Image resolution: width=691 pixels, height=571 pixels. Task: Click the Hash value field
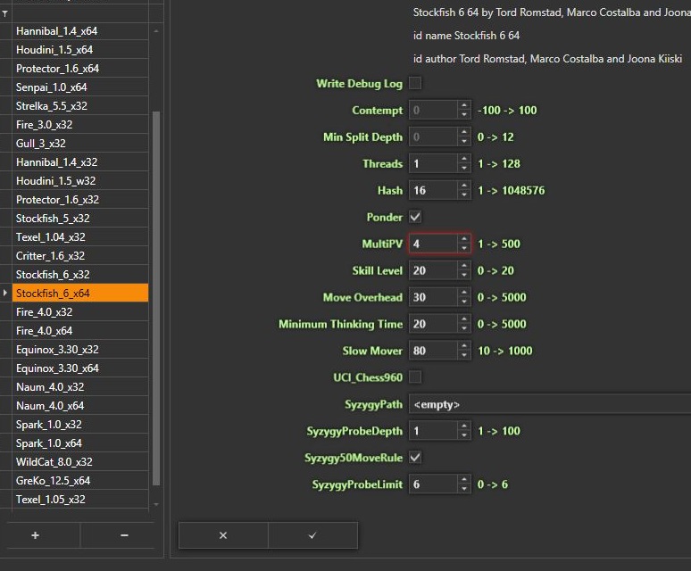coord(434,191)
